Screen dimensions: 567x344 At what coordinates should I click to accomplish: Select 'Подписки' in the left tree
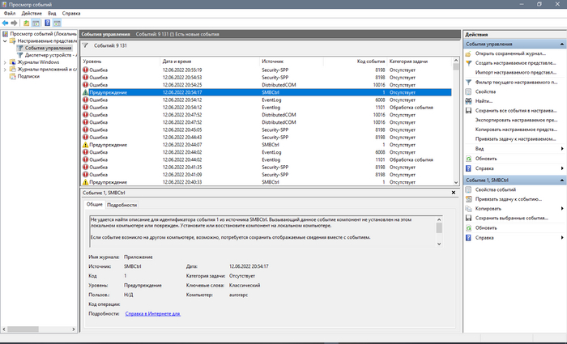coord(28,77)
